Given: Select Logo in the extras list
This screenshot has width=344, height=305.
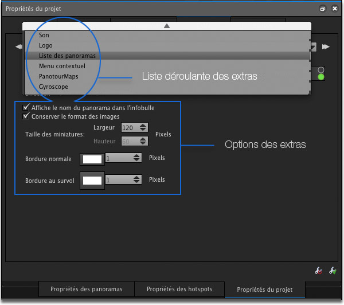Looking at the screenshot, I should pyautogui.click(x=167, y=45).
